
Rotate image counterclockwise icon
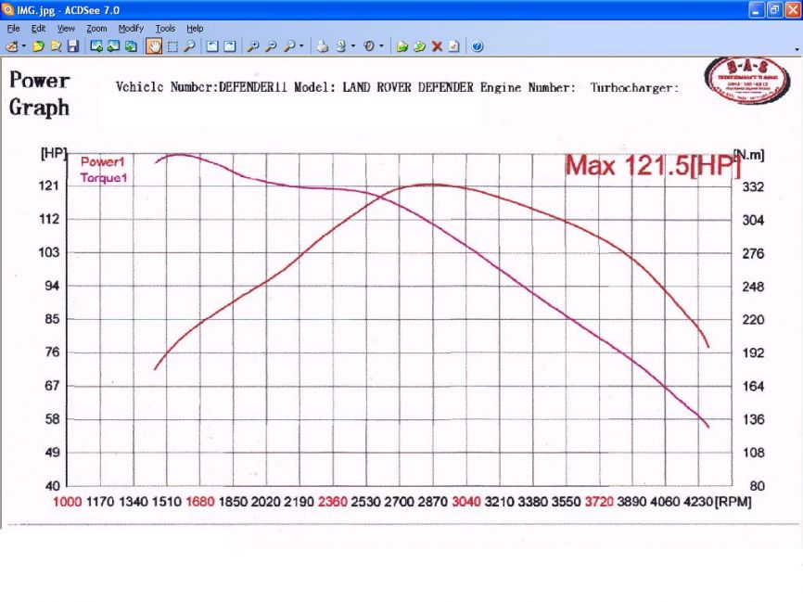(212, 46)
